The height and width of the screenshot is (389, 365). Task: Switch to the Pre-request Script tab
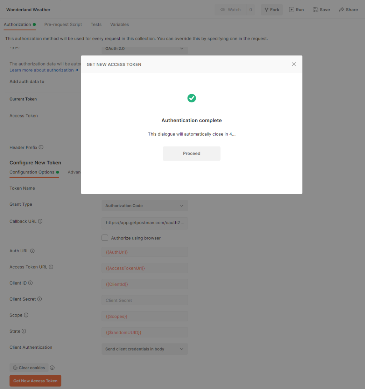(63, 24)
